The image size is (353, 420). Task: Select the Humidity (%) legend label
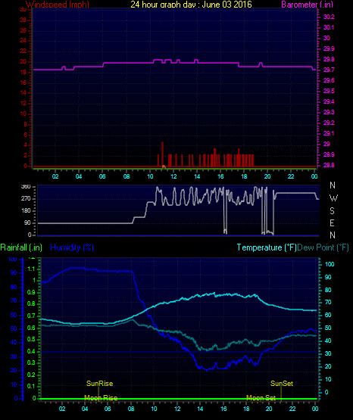click(72, 247)
